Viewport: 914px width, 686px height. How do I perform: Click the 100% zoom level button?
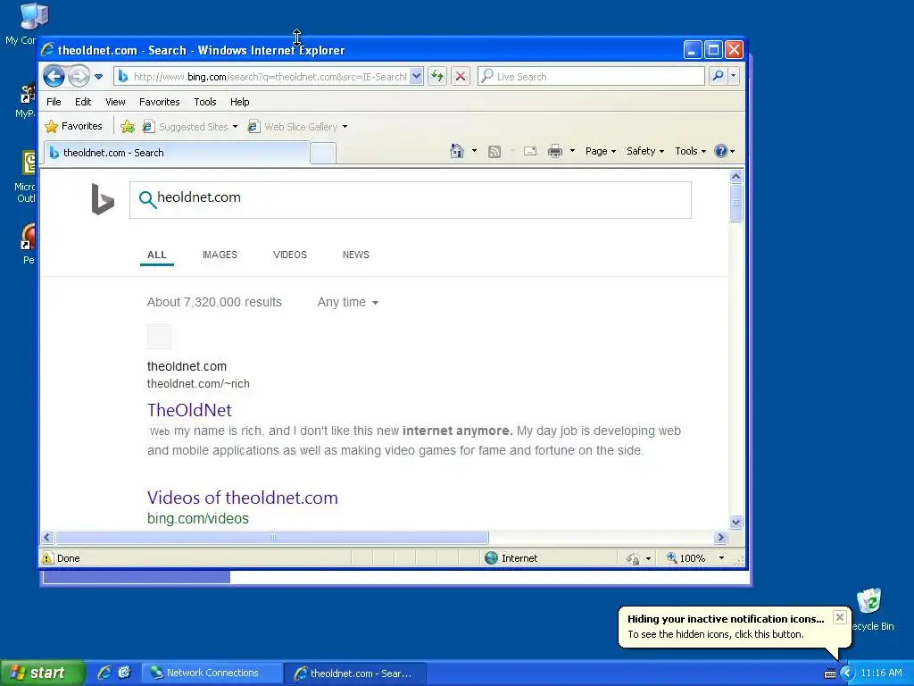pos(686,557)
